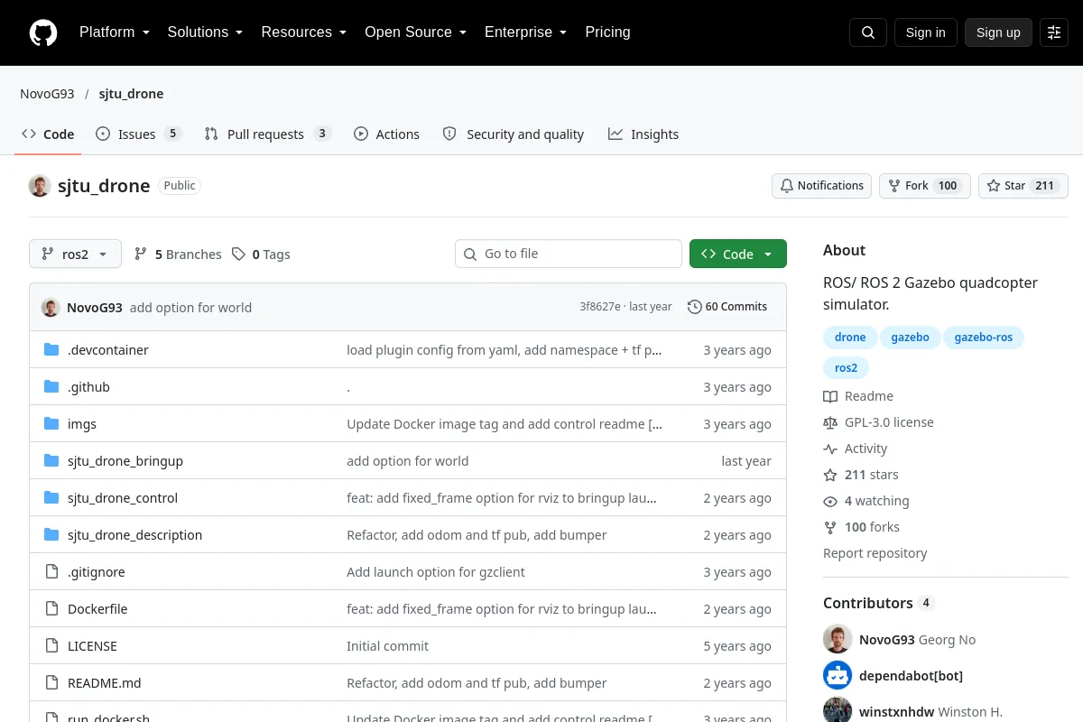
Task: Star the sjtu_drone repository
Action: click(1023, 186)
